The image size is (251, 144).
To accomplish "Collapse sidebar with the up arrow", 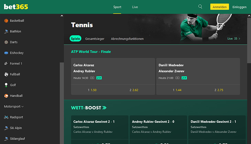I will (x=62, y=16).
